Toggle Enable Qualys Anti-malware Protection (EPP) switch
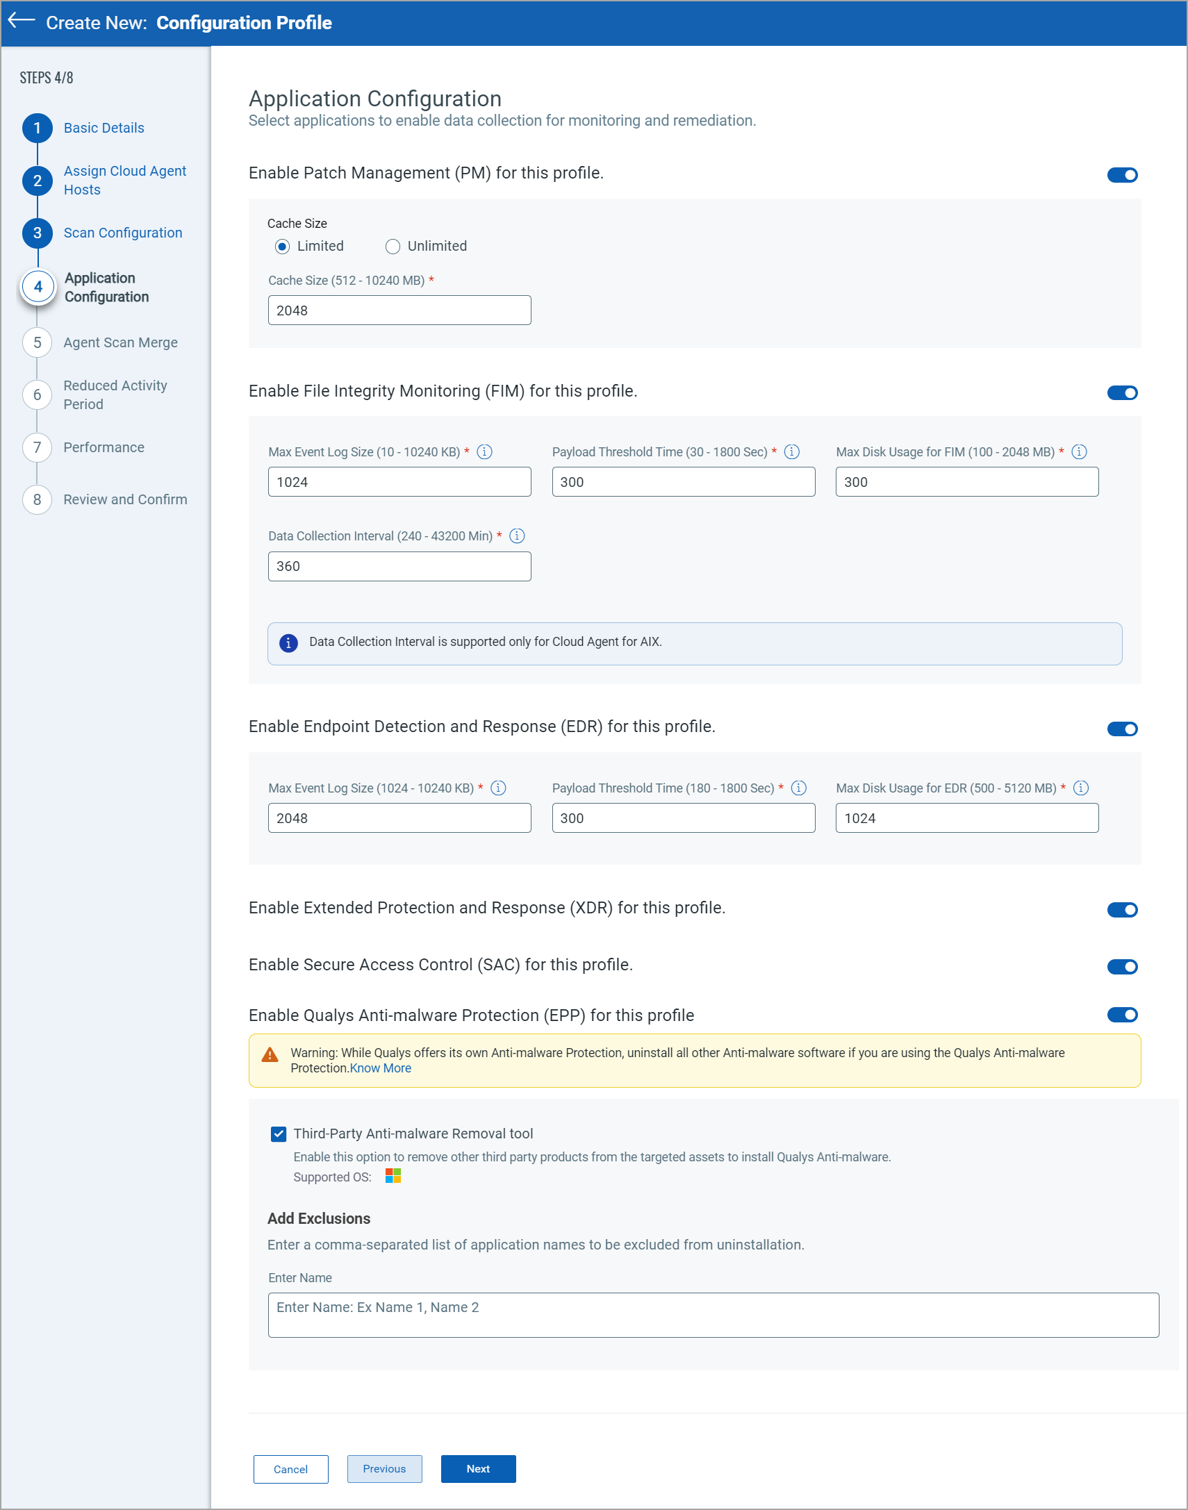The width and height of the screenshot is (1188, 1510). pyautogui.click(x=1122, y=1015)
